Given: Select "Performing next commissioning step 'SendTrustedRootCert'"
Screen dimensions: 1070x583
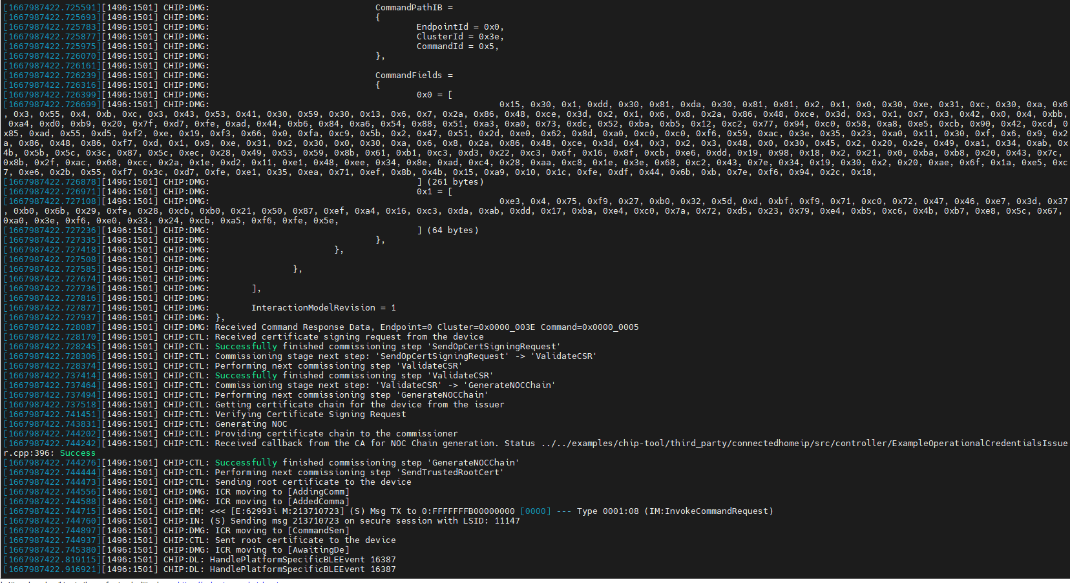Looking at the screenshot, I should tap(359, 473).
